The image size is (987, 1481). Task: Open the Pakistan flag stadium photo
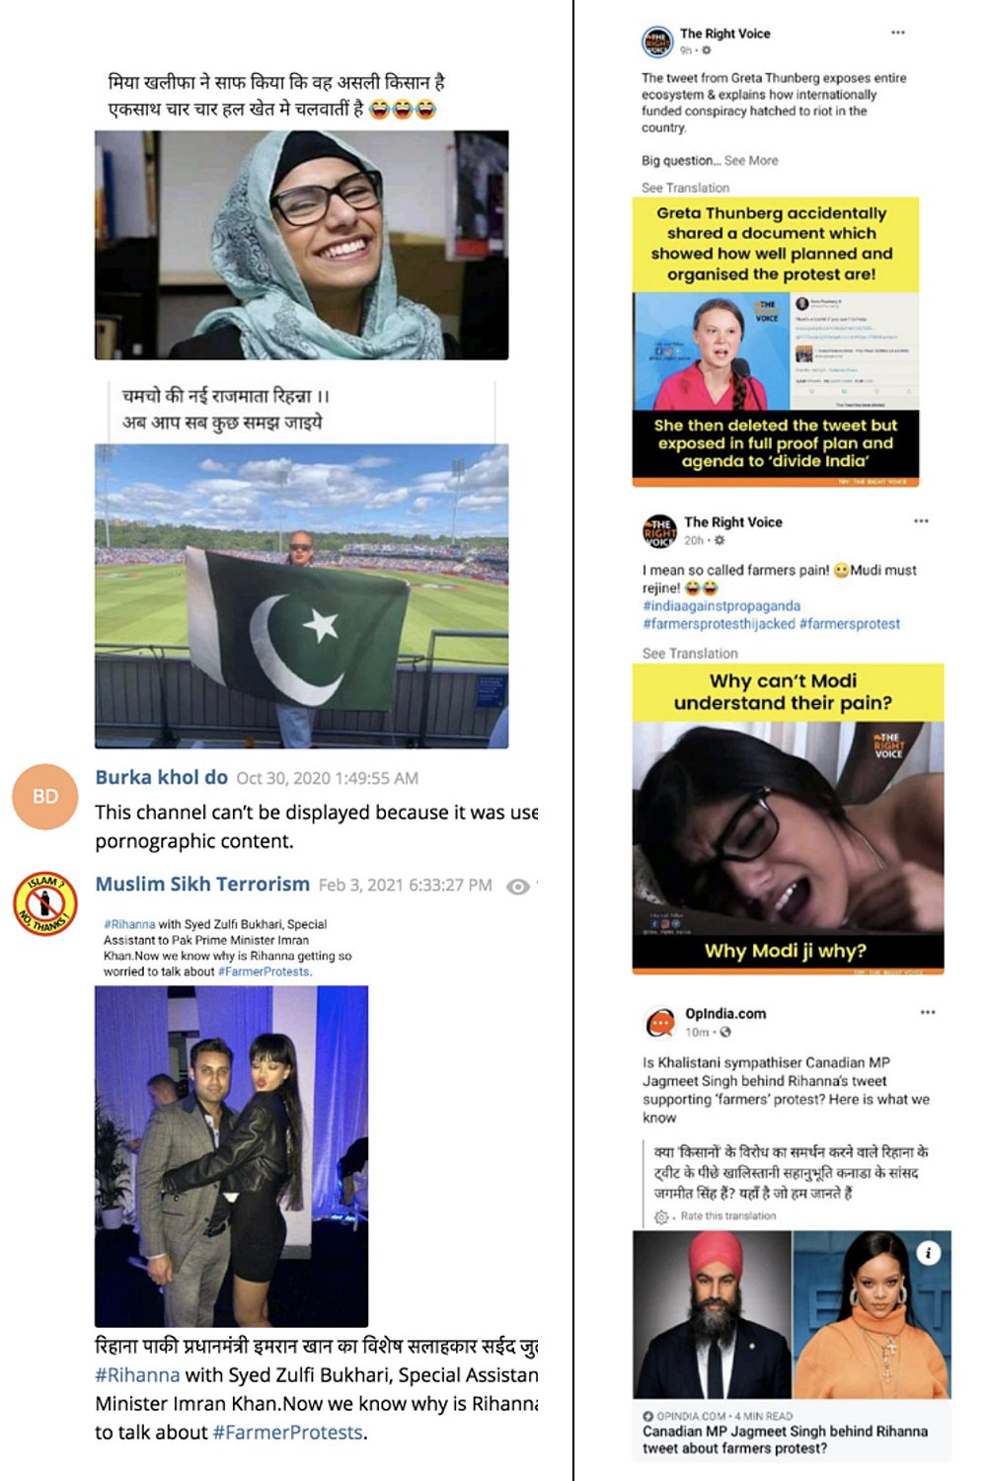pos(301,596)
